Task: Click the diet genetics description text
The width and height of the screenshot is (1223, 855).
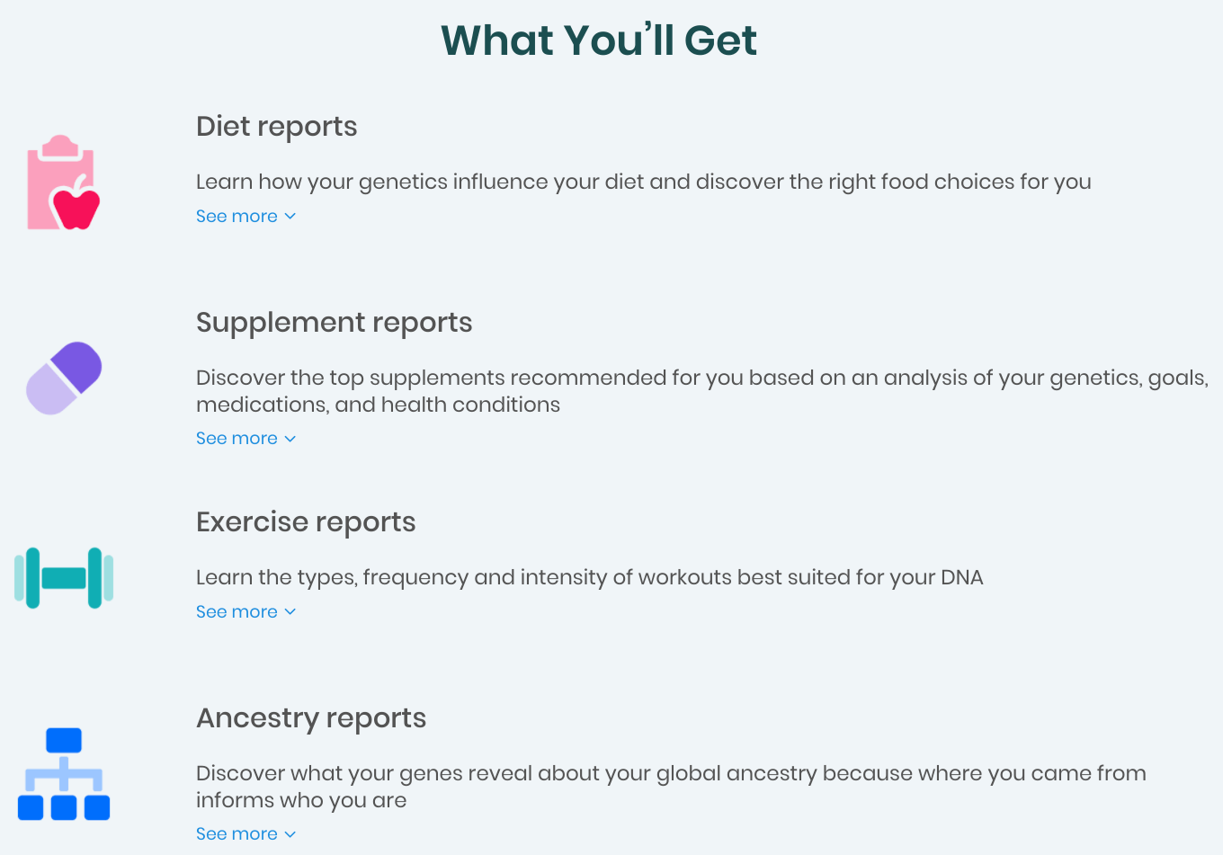Action: (x=644, y=182)
